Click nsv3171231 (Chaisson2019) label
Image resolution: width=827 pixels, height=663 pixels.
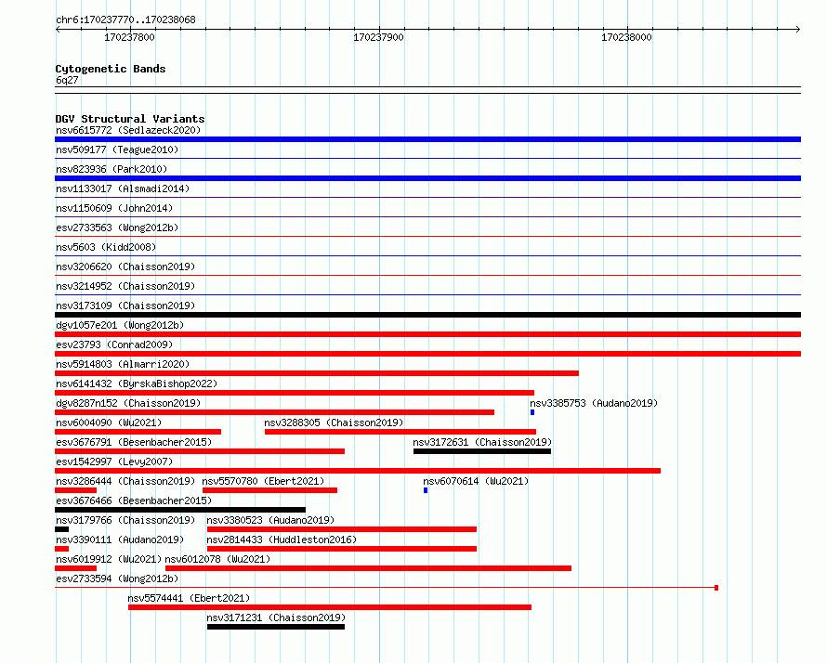click(276, 617)
